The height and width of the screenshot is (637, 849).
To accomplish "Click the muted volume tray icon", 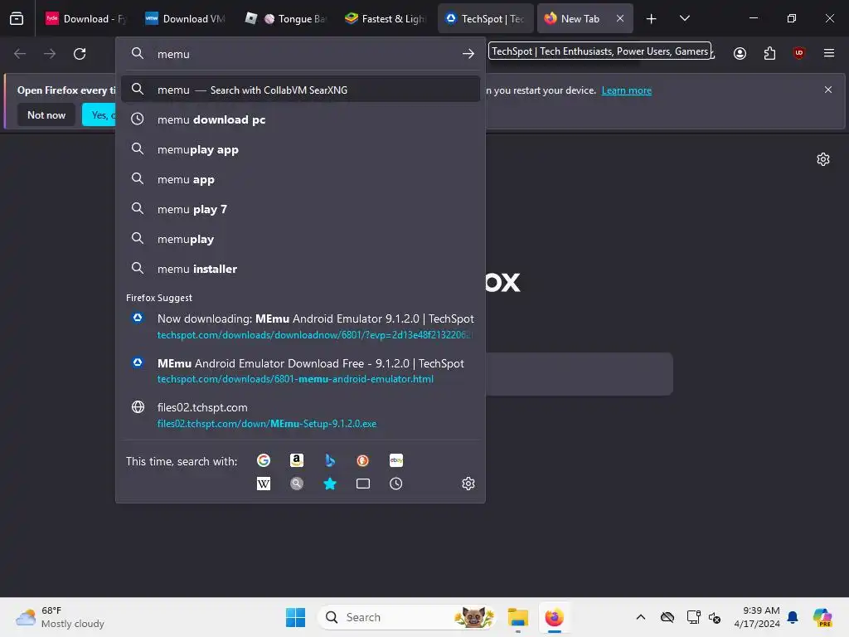I will click(715, 617).
